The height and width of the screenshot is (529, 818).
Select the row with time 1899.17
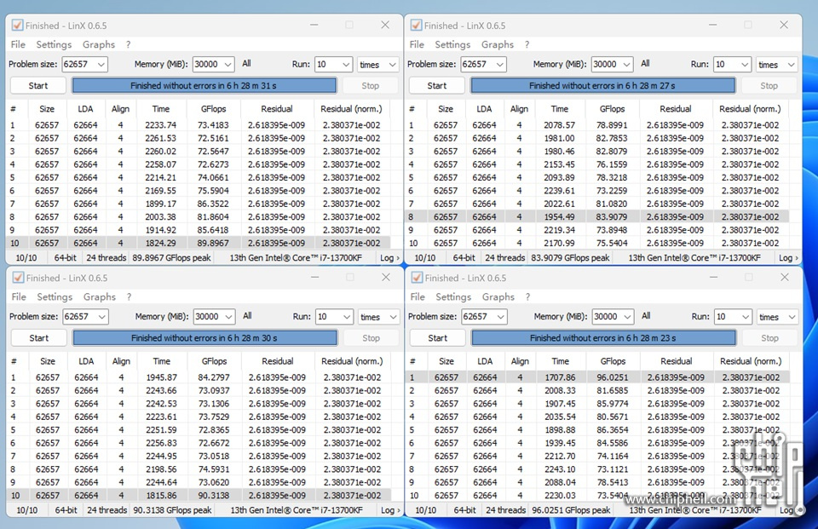click(198, 204)
